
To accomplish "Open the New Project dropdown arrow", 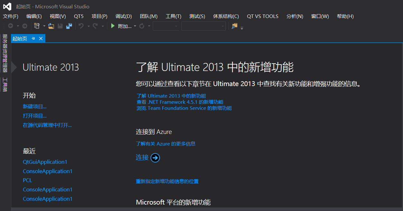I will (44, 26).
